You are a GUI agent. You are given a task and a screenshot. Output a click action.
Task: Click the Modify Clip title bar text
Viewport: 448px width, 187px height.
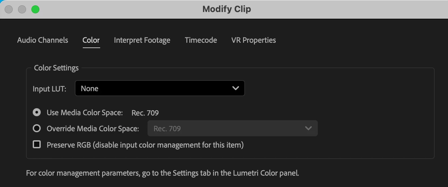227,9
